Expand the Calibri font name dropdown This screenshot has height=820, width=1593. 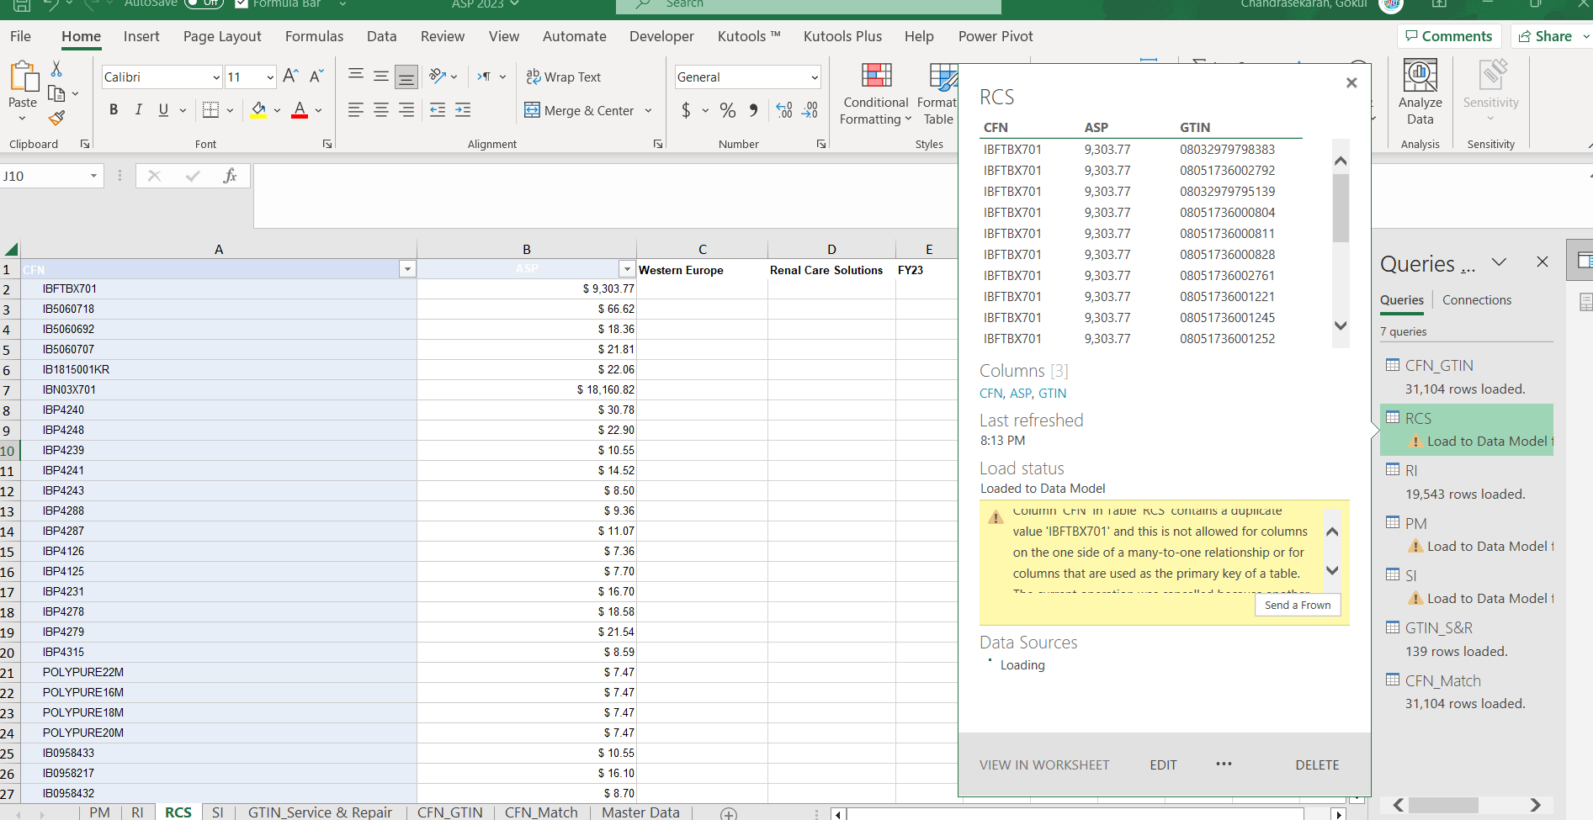216,77
